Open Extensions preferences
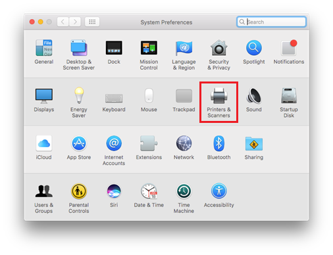The width and height of the screenshot is (333, 255). point(149,147)
